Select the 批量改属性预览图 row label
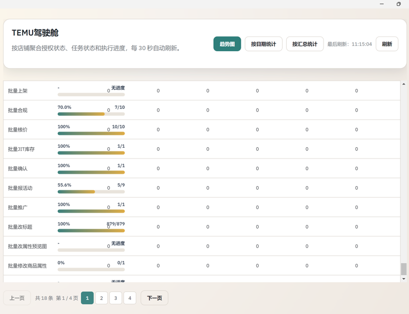 pos(28,246)
